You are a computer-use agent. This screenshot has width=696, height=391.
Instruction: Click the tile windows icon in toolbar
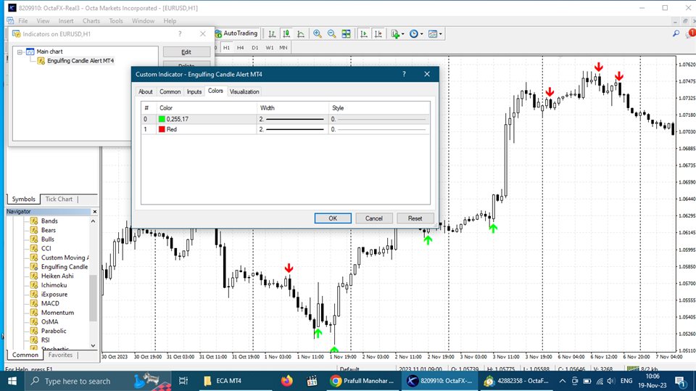pos(346,33)
